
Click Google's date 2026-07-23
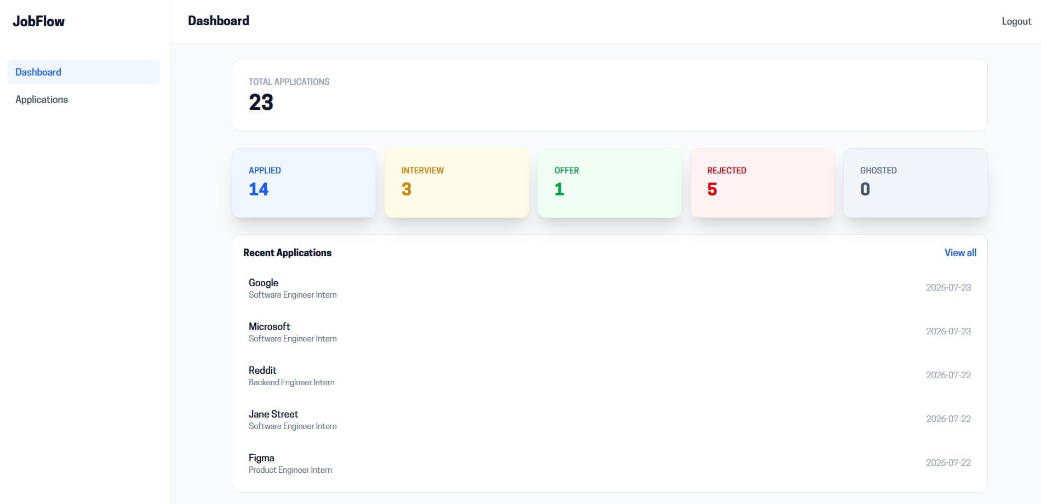948,288
